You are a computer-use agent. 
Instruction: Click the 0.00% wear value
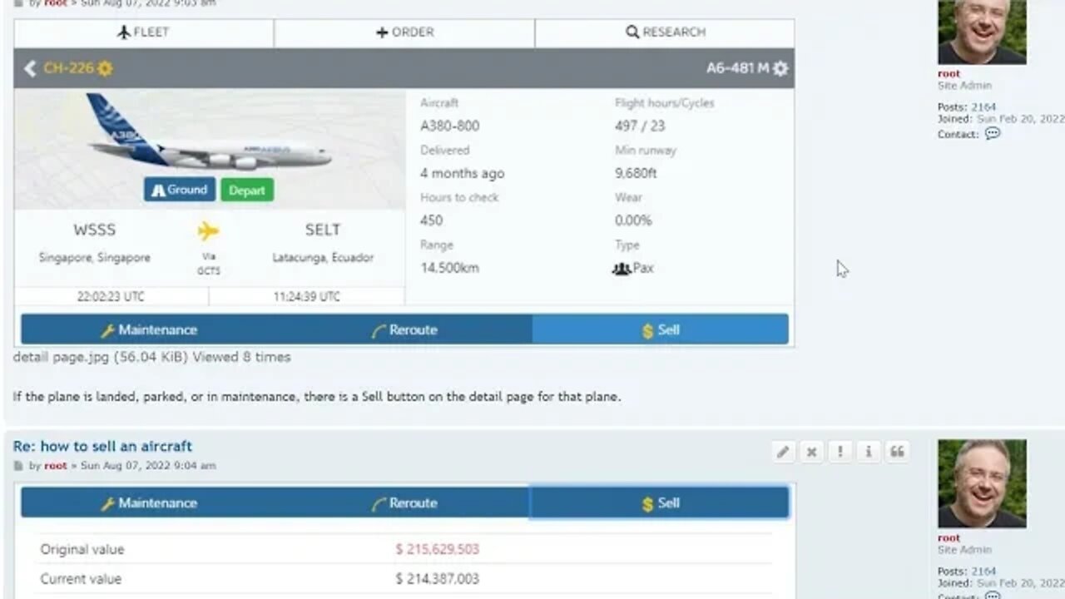(633, 220)
